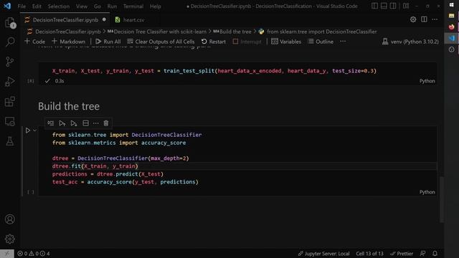Split the editor right
Screen dimensions: 459x258
(424, 19)
